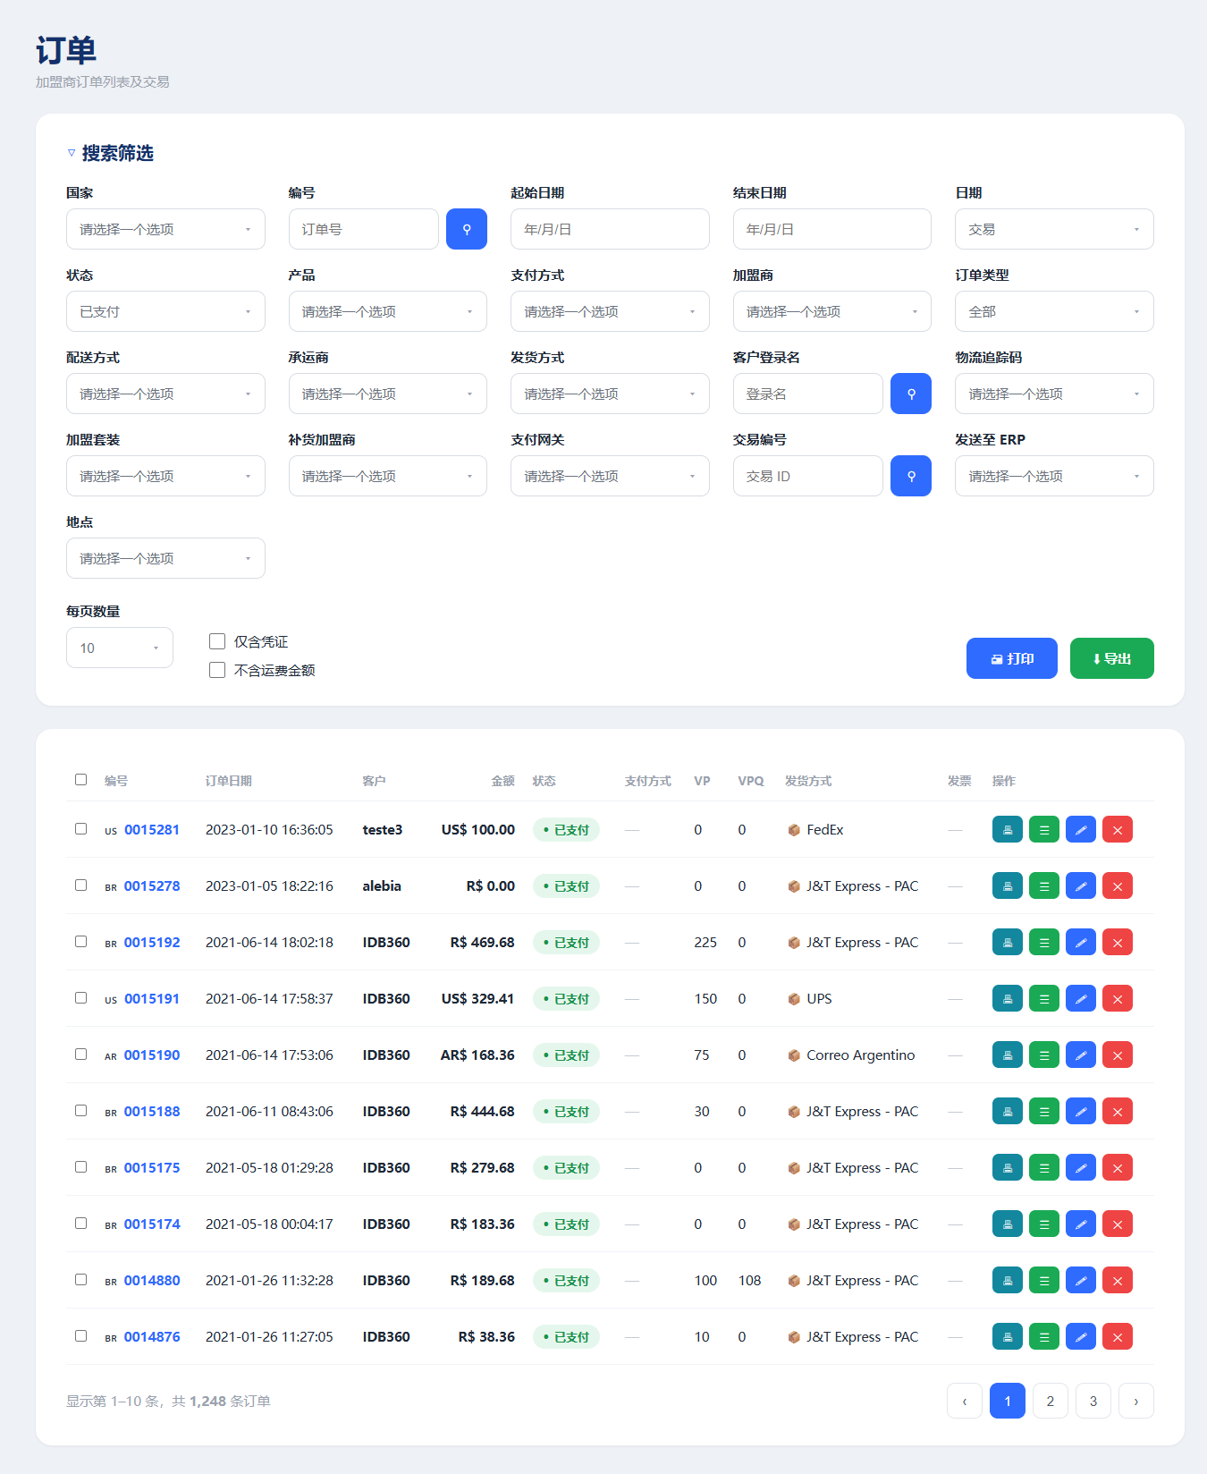Open the 每页数量 dropdown showing 10

120,648
